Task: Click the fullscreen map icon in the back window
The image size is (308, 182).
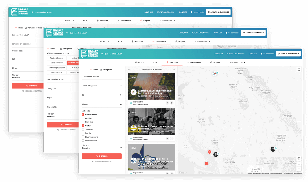Action: 229,27
